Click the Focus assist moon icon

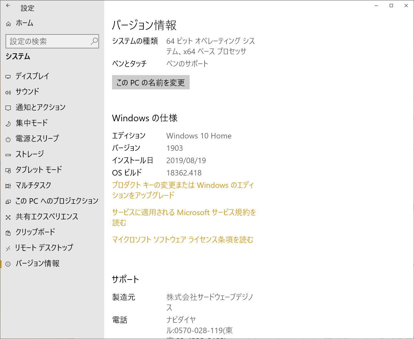tap(8, 124)
